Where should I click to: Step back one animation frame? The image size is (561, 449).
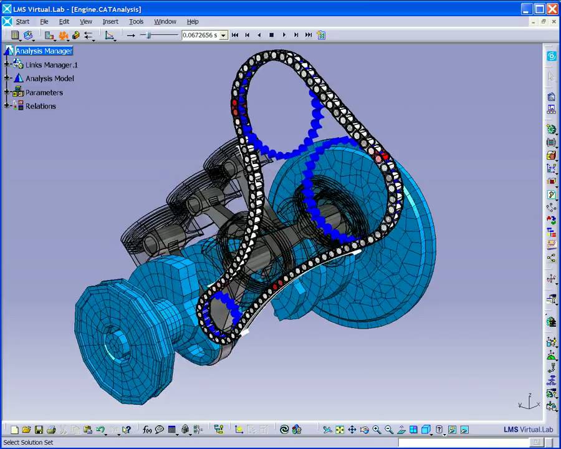click(247, 35)
